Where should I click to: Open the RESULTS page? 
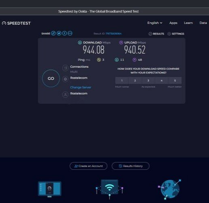coord(158,34)
